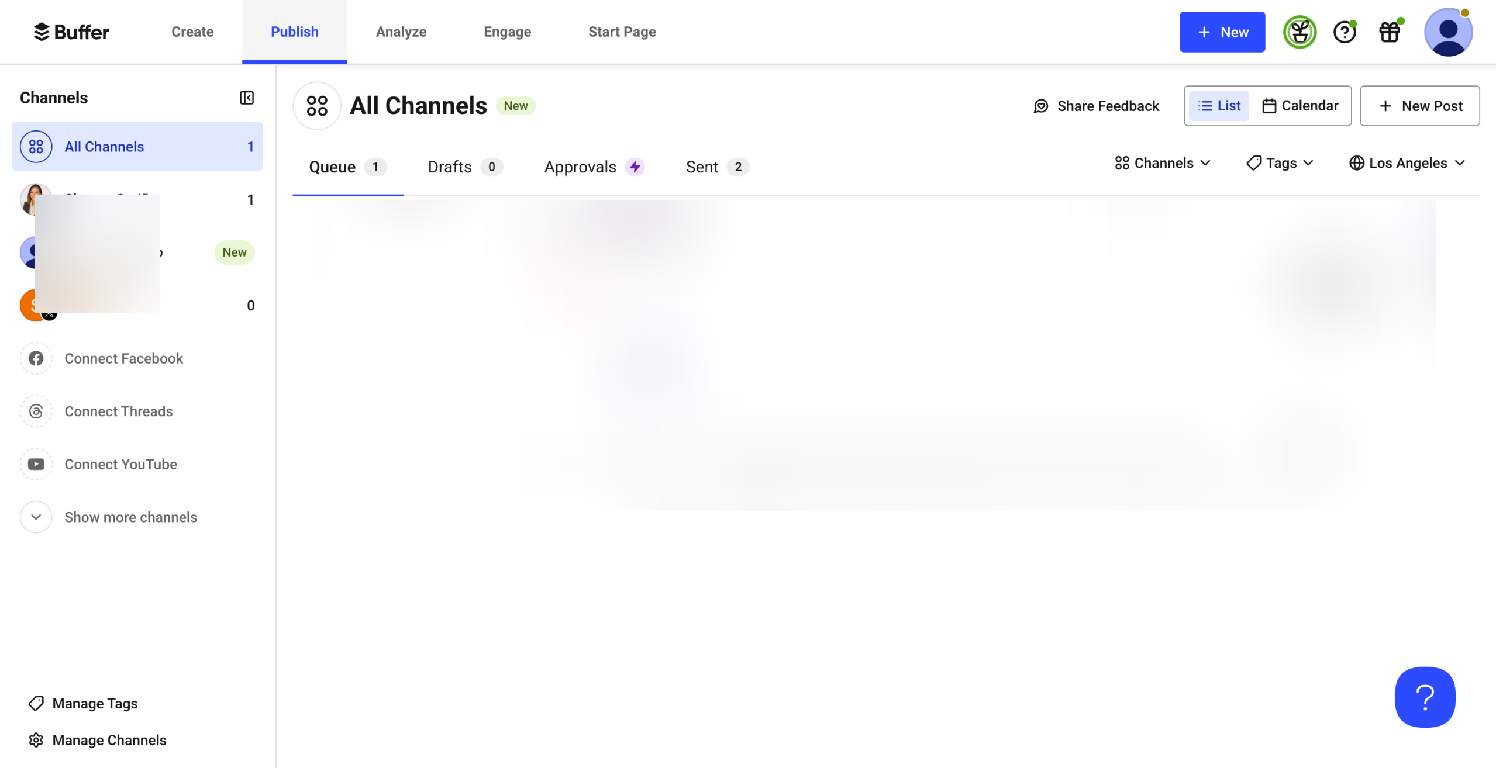Expand the Channels filter dropdown
The width and height of the screenshot is (1496, 768).
point(1163,163)
